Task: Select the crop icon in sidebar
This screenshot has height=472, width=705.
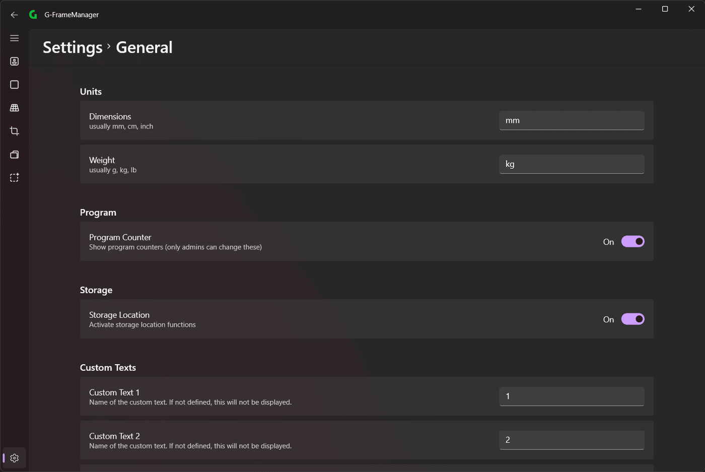Action: [x=14, y=131]
